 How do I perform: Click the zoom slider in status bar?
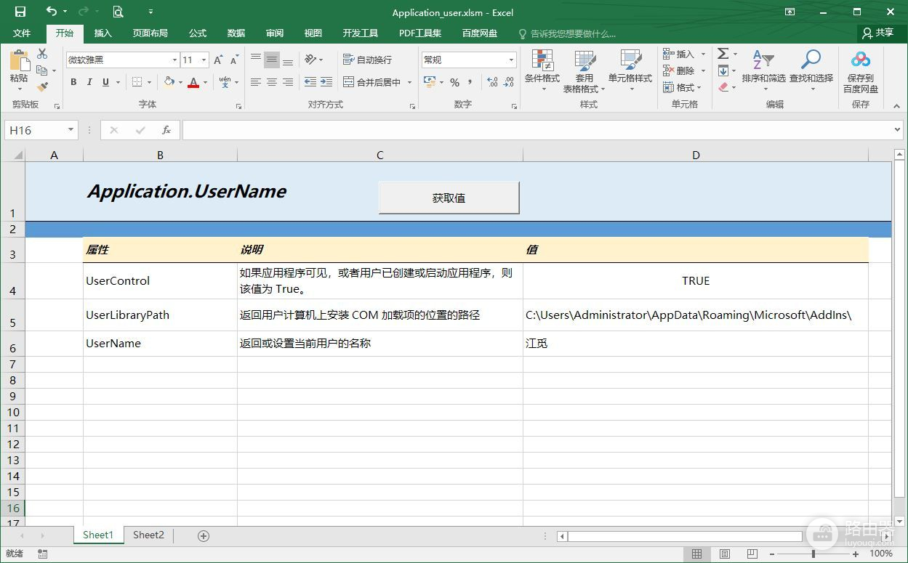813,554
